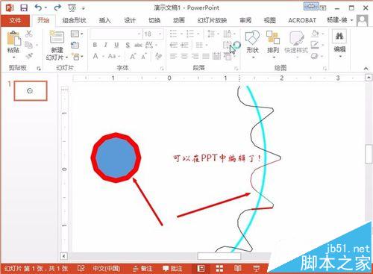Click in the font name box
Viewport: 373px width, 274px height.
click(x=116, y=34)
